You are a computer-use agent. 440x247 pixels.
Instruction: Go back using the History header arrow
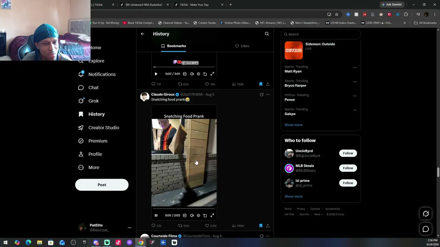click(143, 34)
